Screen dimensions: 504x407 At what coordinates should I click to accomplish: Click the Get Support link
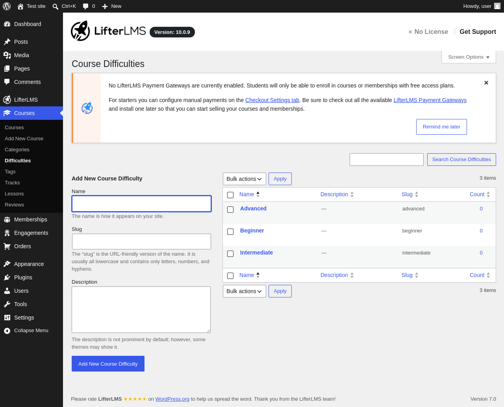478,32
